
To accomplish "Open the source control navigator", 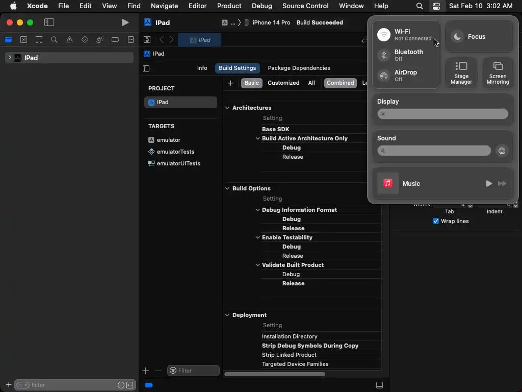I will (23, 40).
